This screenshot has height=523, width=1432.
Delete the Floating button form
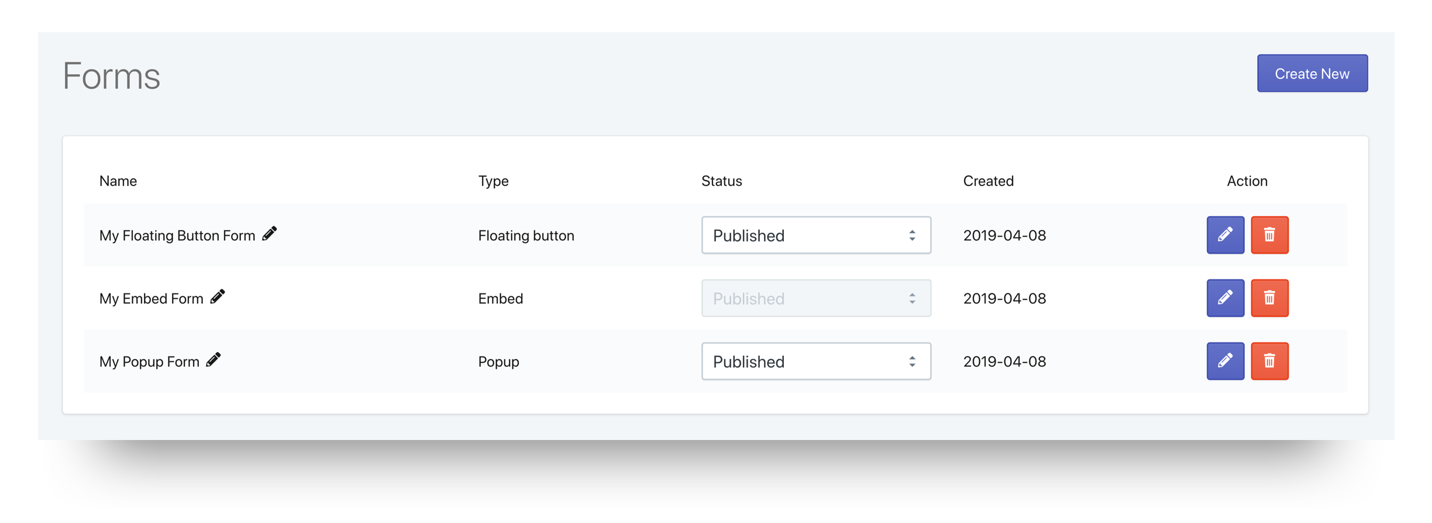coord(1269,235)
